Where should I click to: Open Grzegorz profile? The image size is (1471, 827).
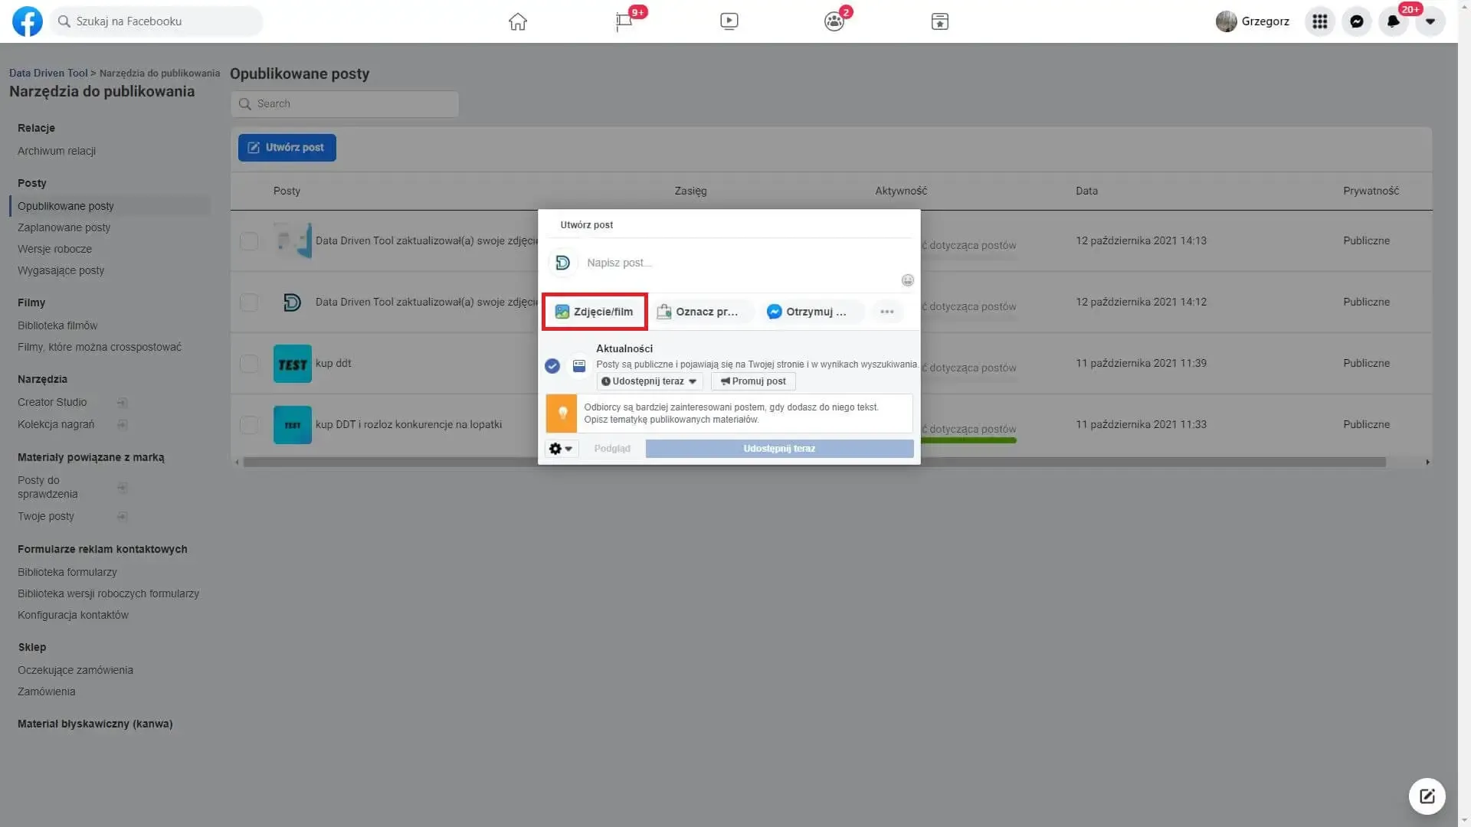1253,21
